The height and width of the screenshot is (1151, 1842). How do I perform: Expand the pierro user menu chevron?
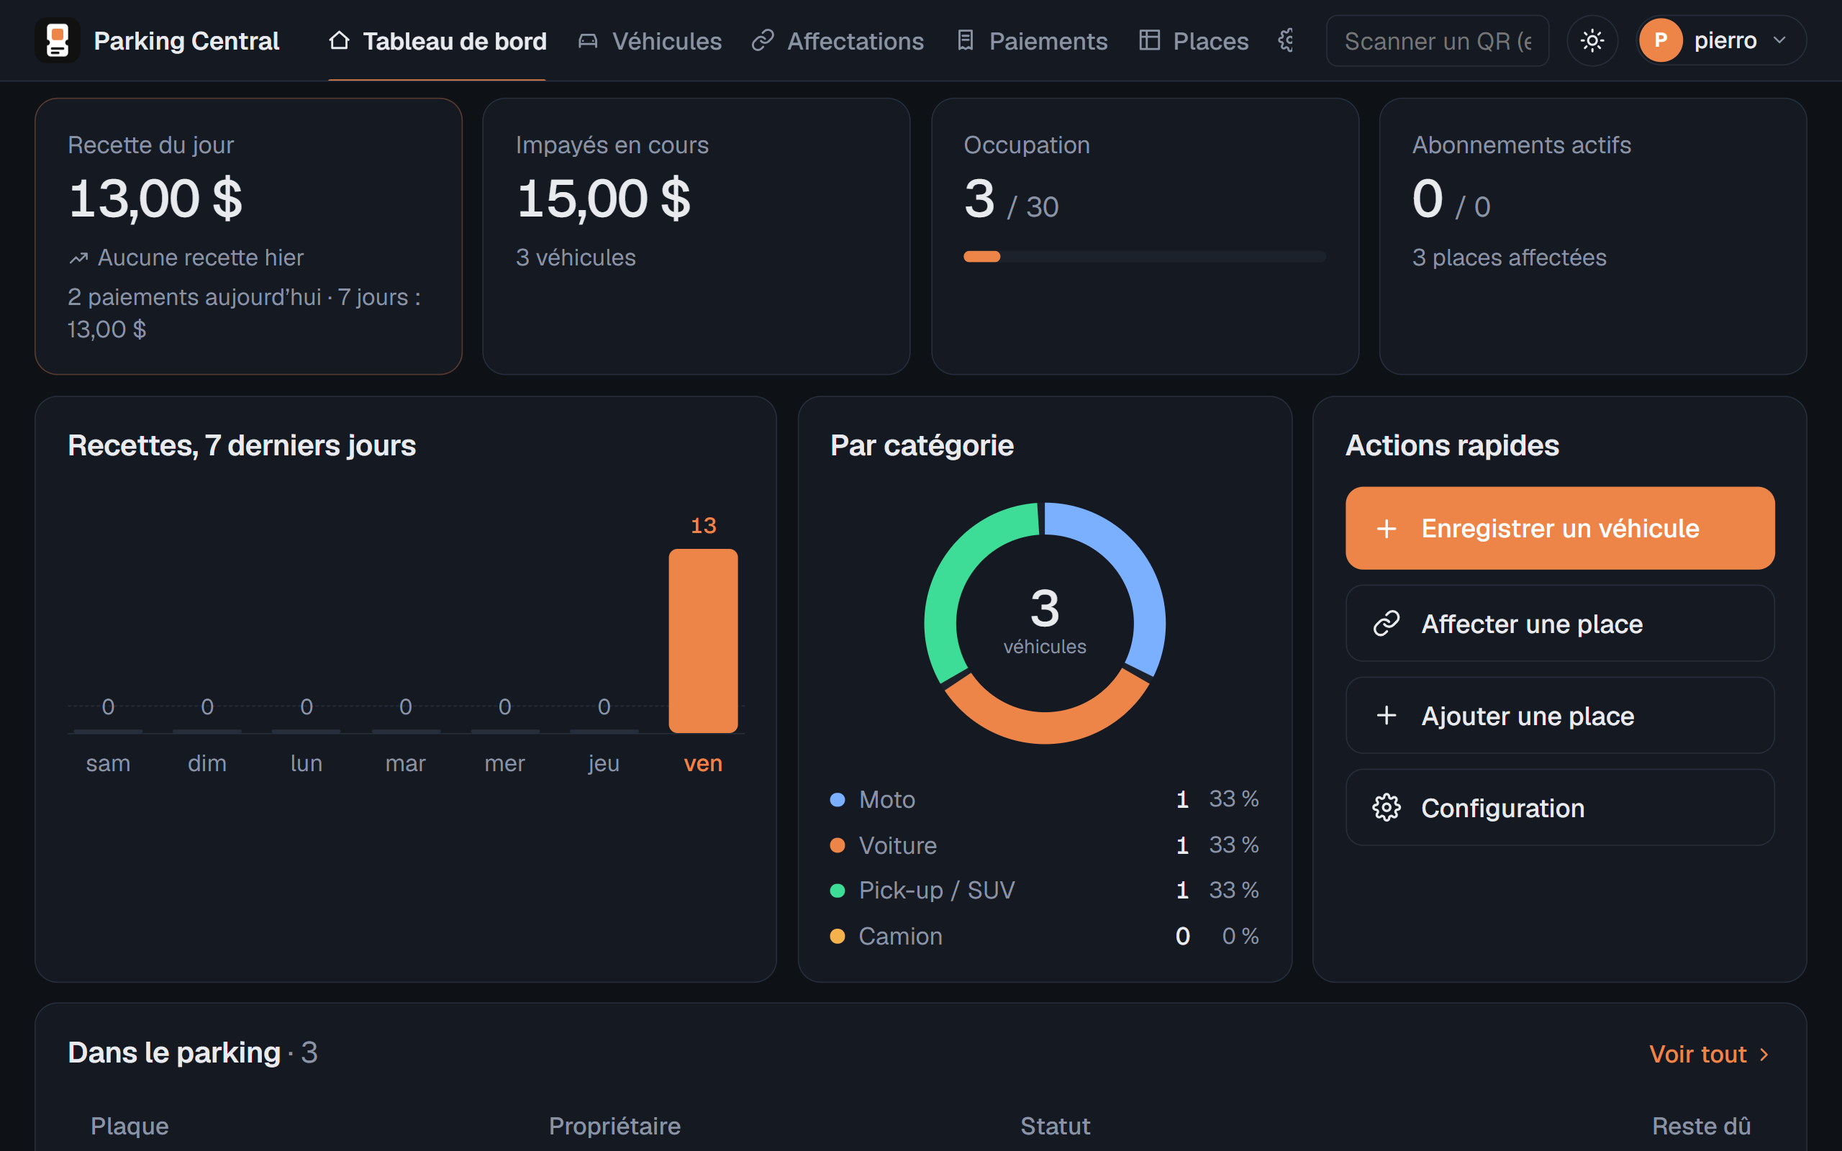(1779, 40)
